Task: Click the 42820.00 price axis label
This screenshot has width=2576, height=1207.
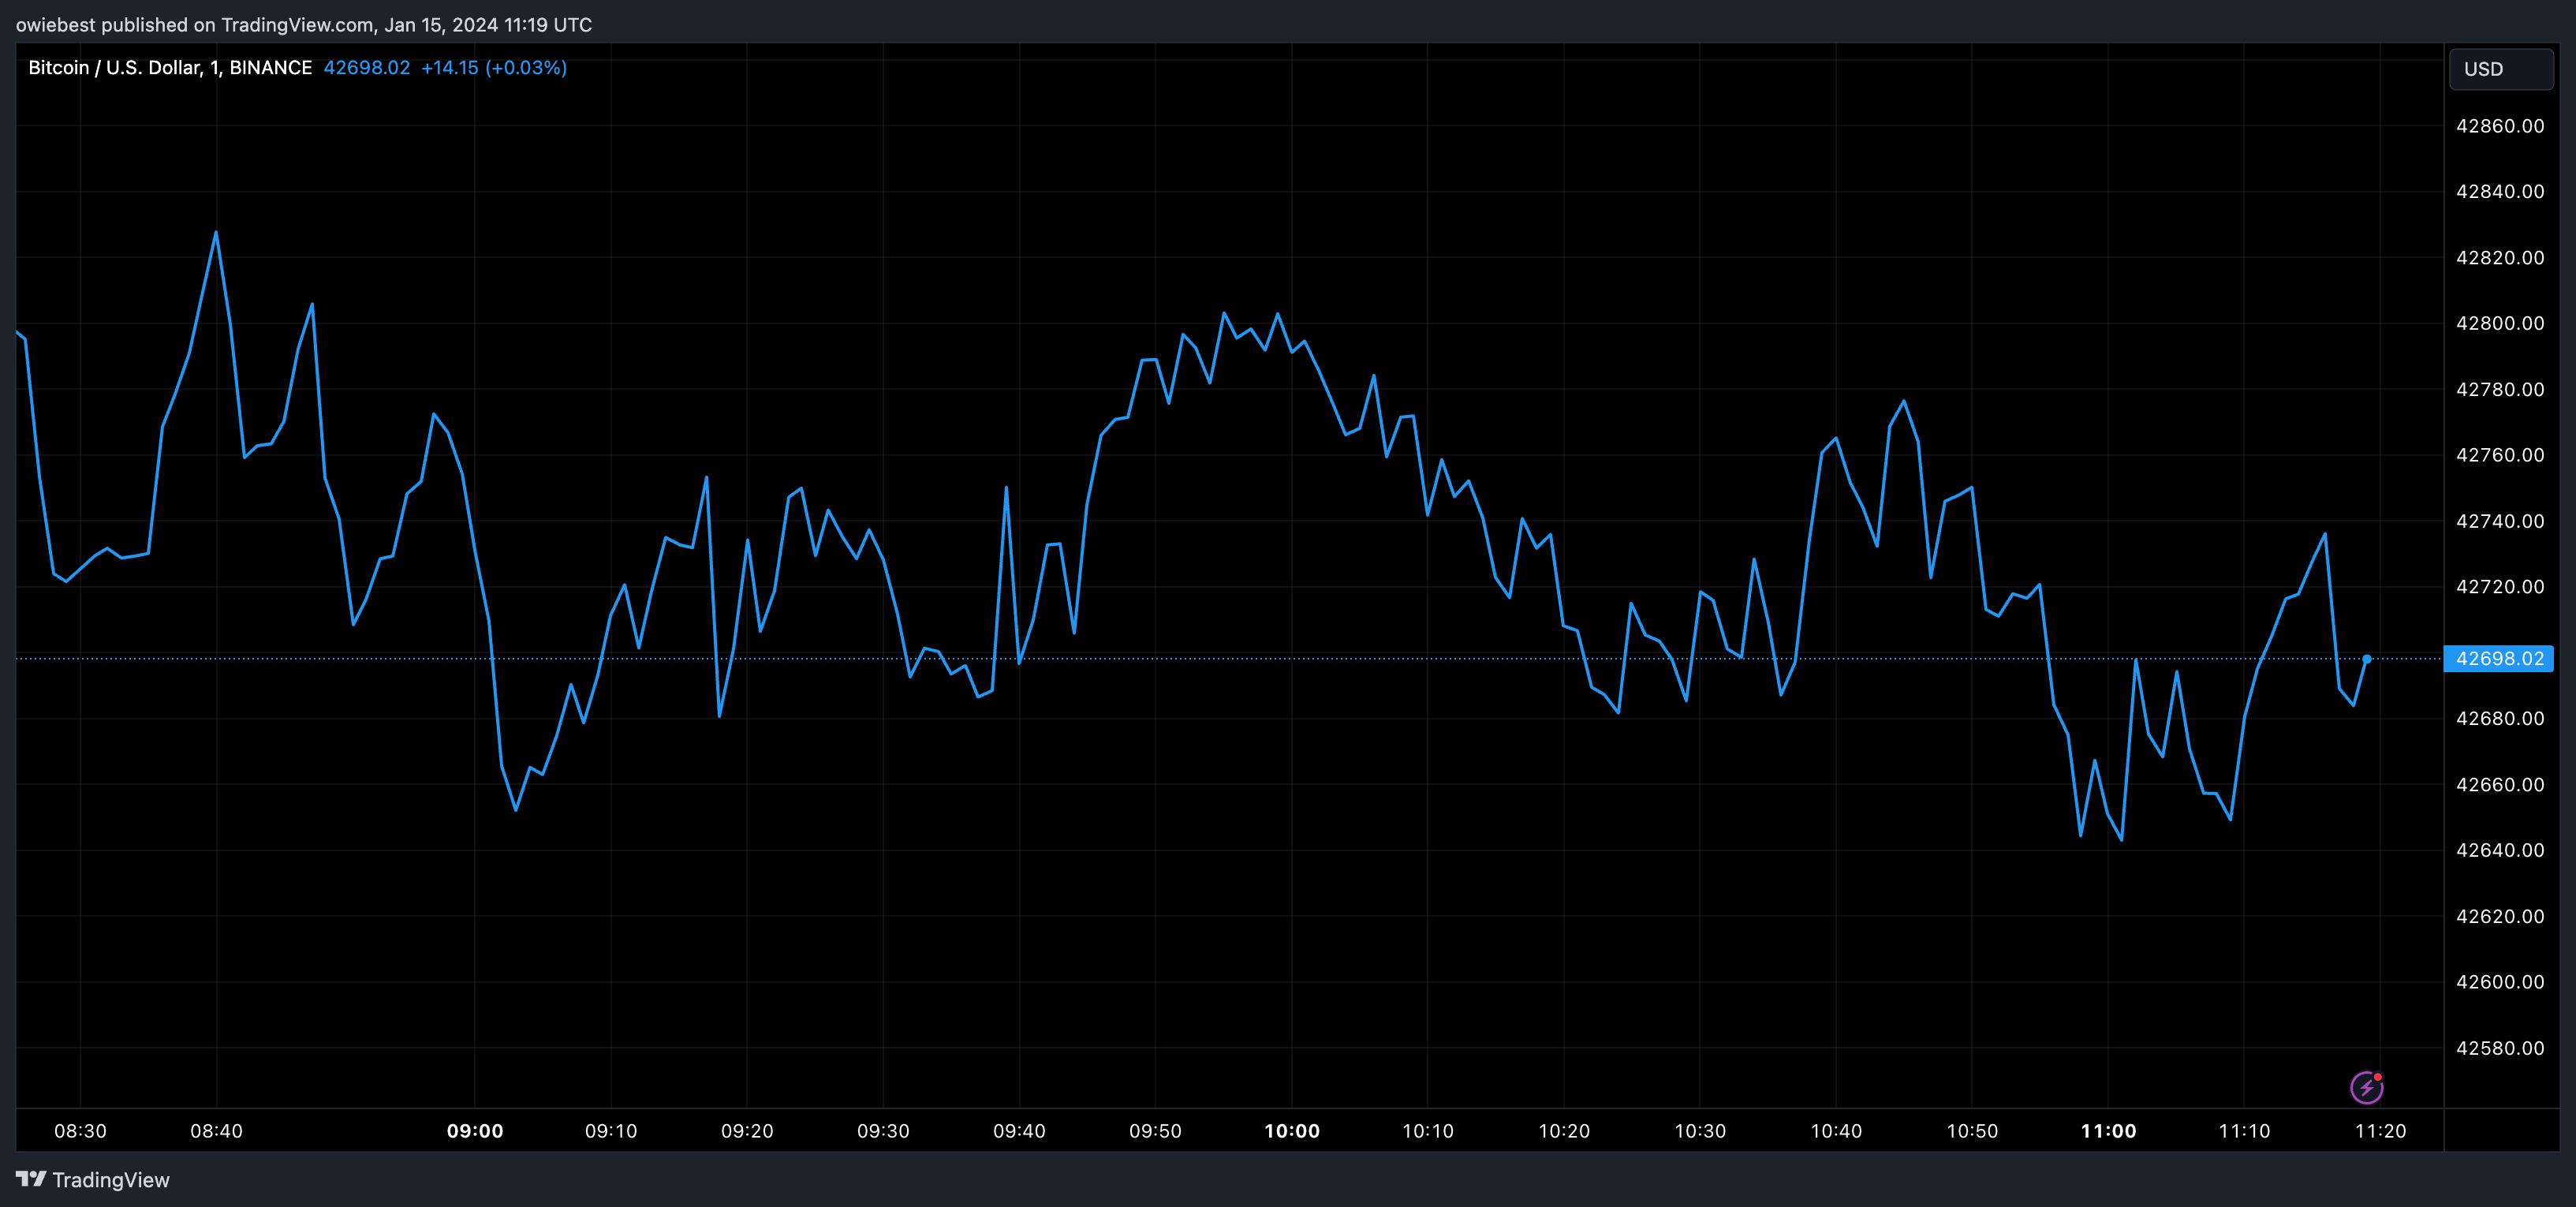Action: click(2500, 257)
